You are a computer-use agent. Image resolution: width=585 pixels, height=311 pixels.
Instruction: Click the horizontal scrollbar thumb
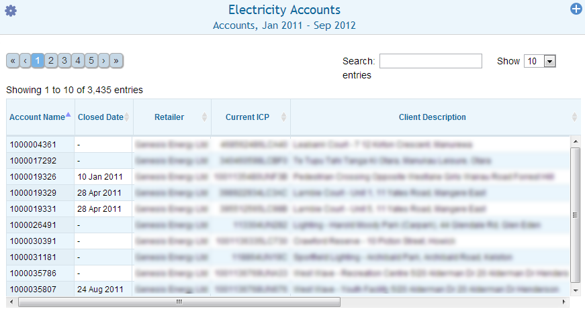point(179,302)
